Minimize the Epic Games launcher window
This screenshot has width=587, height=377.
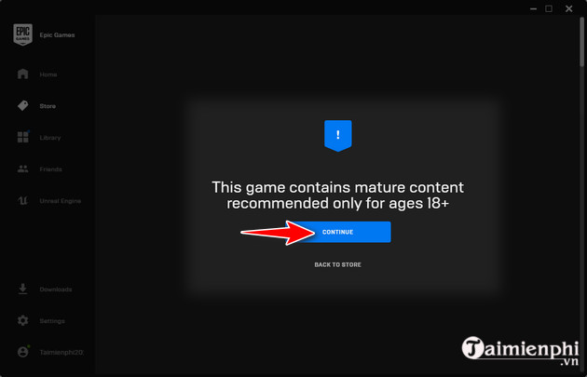tap(533, 8)
